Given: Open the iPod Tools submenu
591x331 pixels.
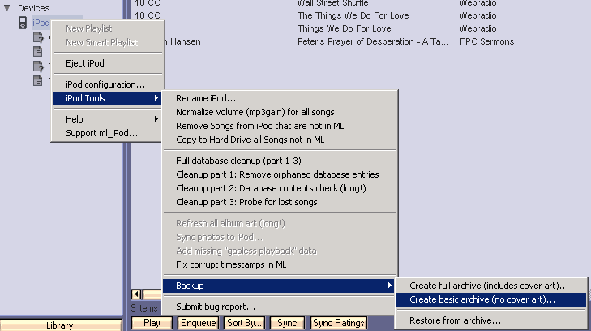Looking at the screenshot, I should point(108,98).
